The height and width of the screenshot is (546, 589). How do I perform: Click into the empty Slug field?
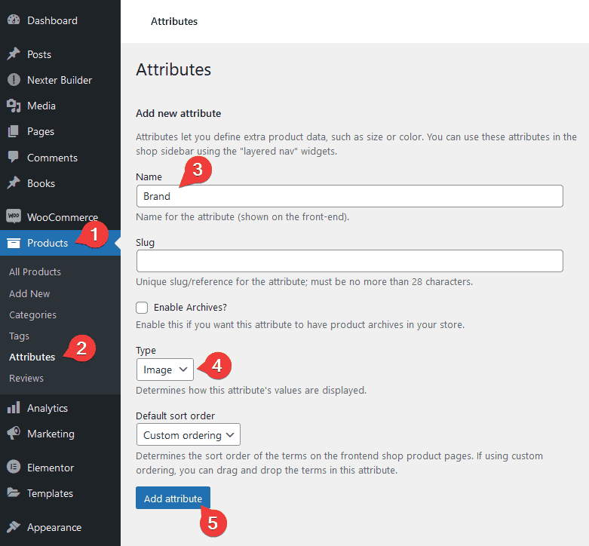click(x=350, y=261)
